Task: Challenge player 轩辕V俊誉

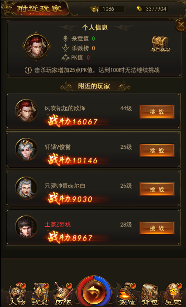Action: click(157, 151)
